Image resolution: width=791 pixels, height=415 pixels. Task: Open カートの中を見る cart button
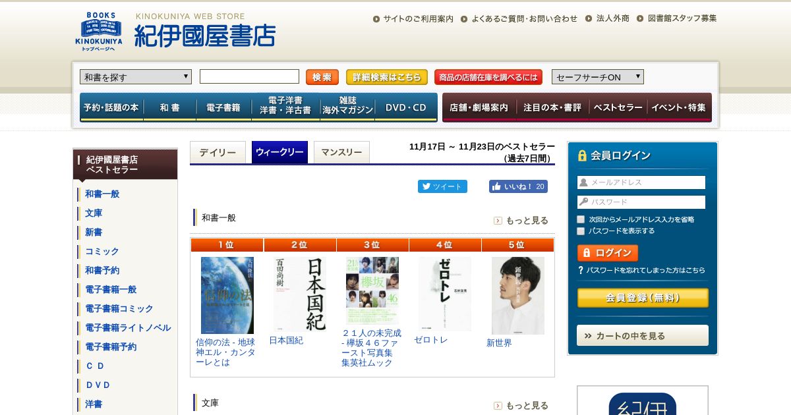pyautogui.click(x=643, y=335)
